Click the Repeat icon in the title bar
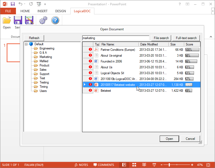This screenshot has height=168, width=215. tap(31, 4)
